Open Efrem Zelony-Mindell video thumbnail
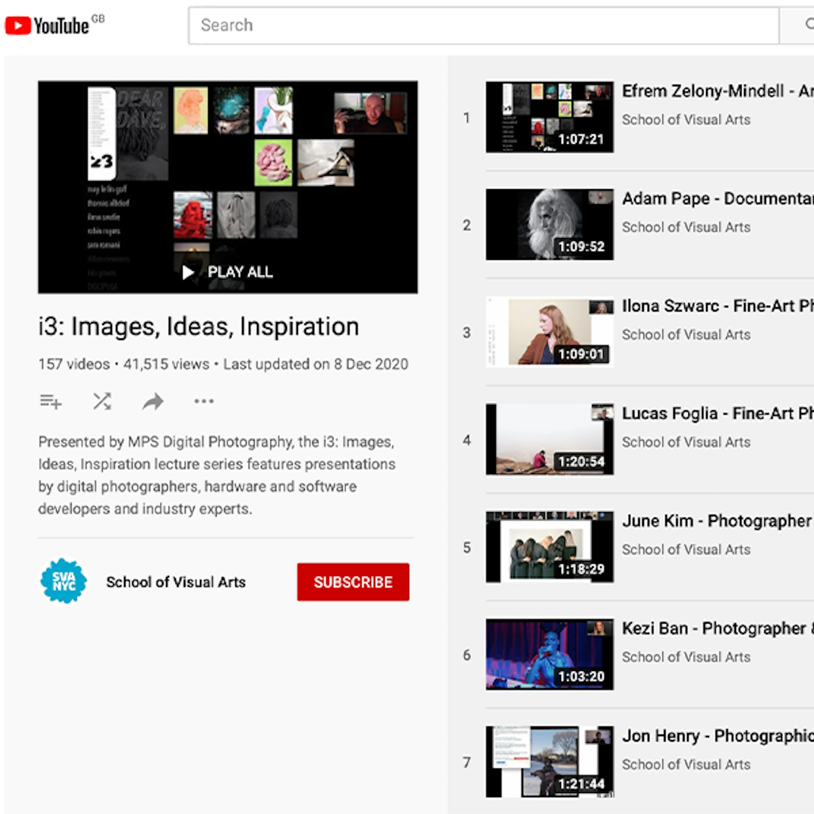The height and width of the screenshot is (814, 814). click(549, 117)
